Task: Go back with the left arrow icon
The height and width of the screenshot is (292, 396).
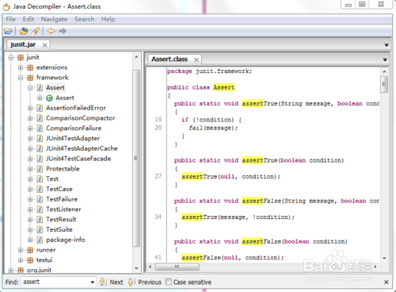Action: [x=51, y=31]
